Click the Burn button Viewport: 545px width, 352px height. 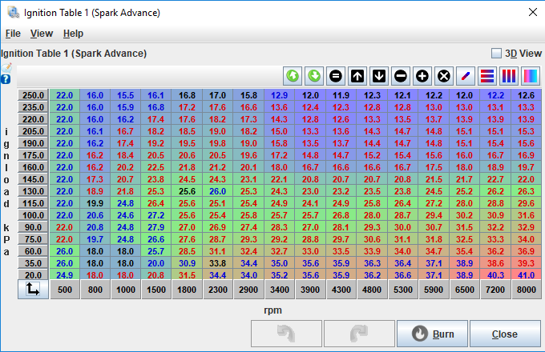(x=432, y=334)
